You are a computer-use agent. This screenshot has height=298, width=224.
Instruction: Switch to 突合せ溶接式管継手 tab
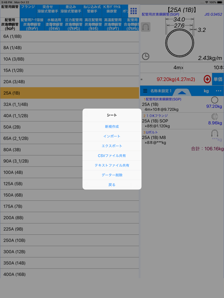coord(48,11)
